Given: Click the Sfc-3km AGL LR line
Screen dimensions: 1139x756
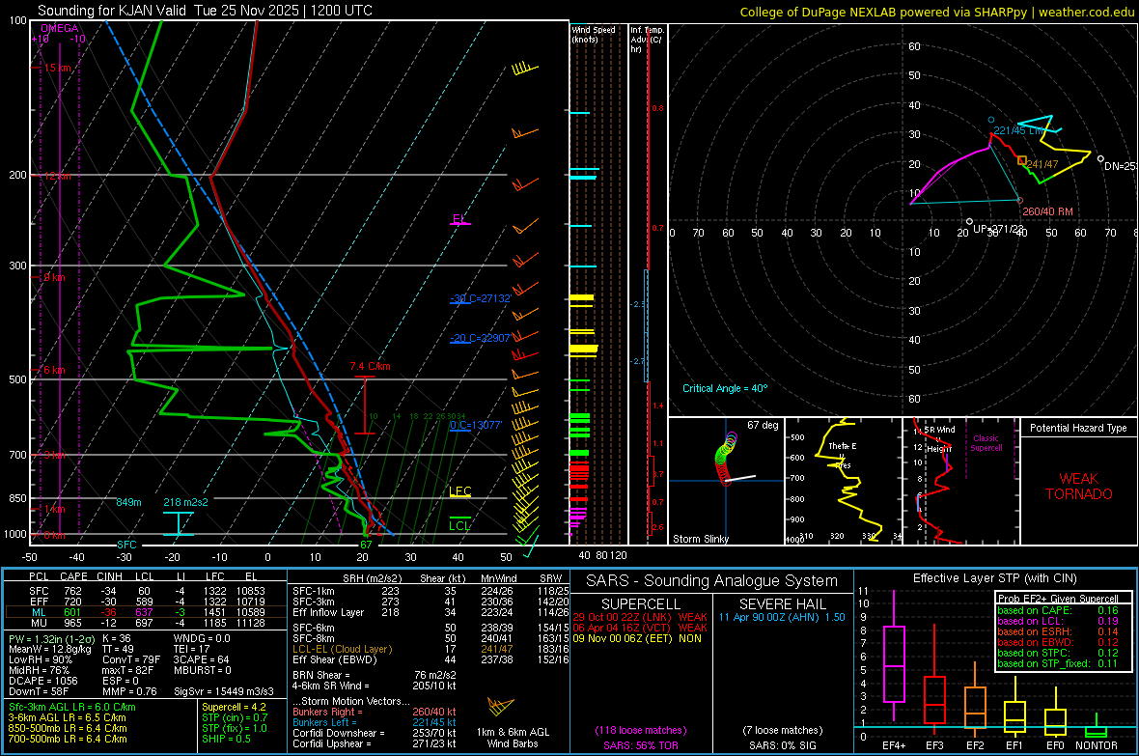Looking at the screenshot, I should pyautogui.click(x=72, y=707).
